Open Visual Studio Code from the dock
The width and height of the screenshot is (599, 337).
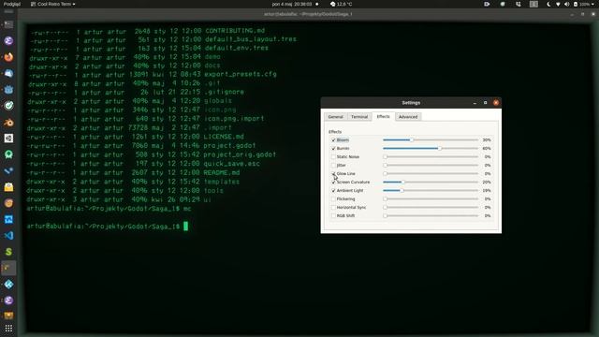coord(8,235)
